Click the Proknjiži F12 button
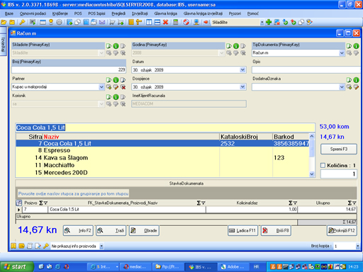 [x=342, y=230]
